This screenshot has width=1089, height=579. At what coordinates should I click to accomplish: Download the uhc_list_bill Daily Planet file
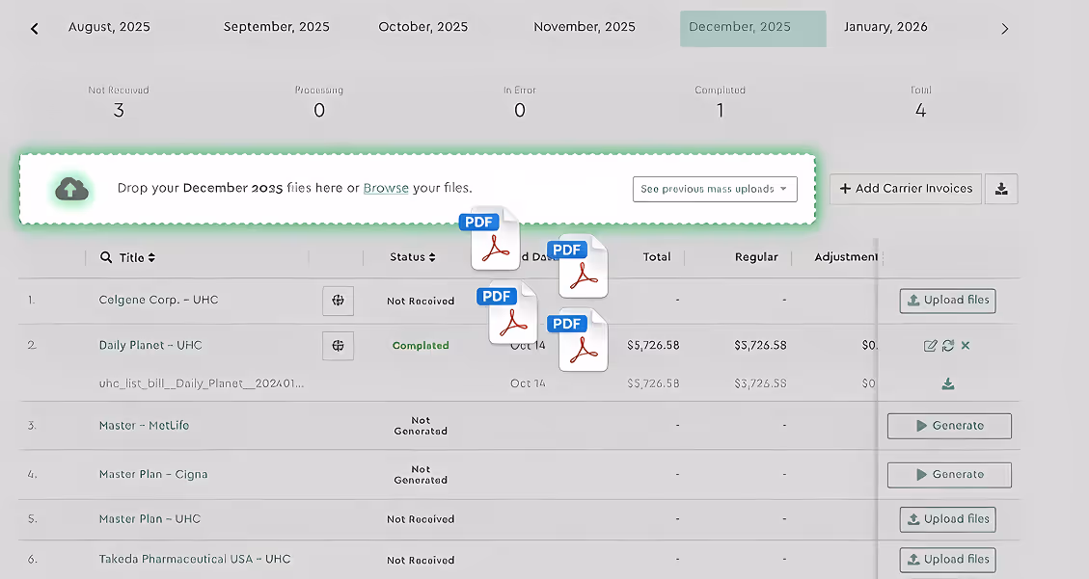tap(948, 383)
